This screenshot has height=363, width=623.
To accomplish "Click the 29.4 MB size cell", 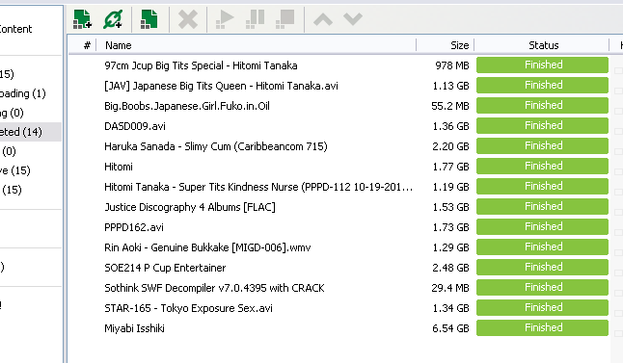I will tap(450, 288).
